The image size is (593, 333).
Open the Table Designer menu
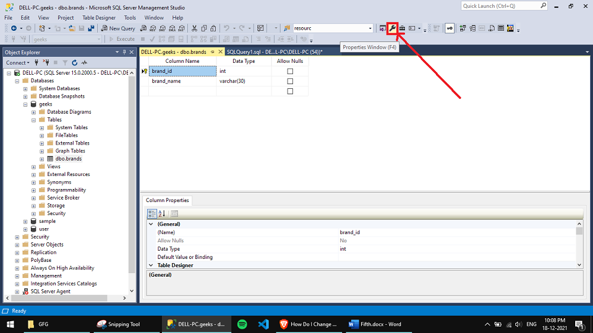pos(99,18)
